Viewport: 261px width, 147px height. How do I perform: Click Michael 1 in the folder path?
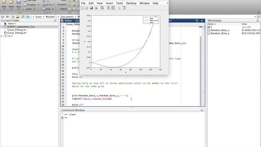51,17
